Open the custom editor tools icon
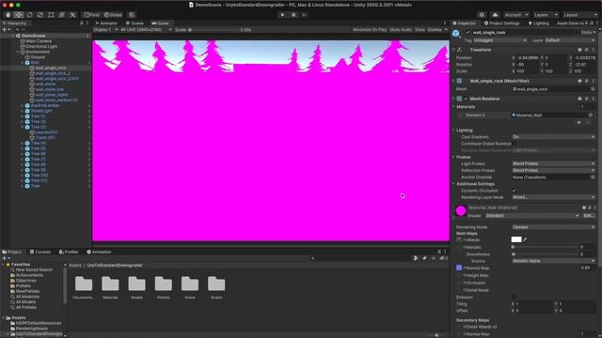Screen dimensions: 602x338 pos(72,15)
